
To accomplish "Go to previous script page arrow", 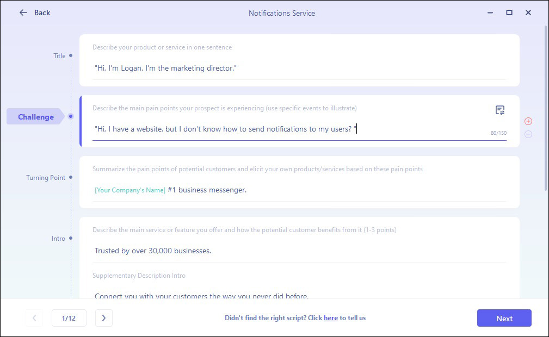I will [34, 318].
